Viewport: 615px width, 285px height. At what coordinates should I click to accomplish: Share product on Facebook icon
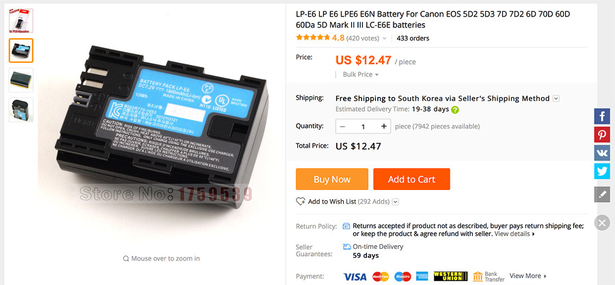(x=601, y=116)
